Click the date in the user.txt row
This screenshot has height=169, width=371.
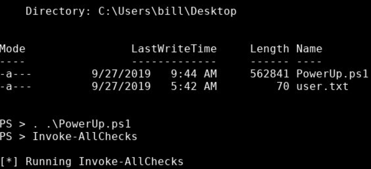click(121, 86)
